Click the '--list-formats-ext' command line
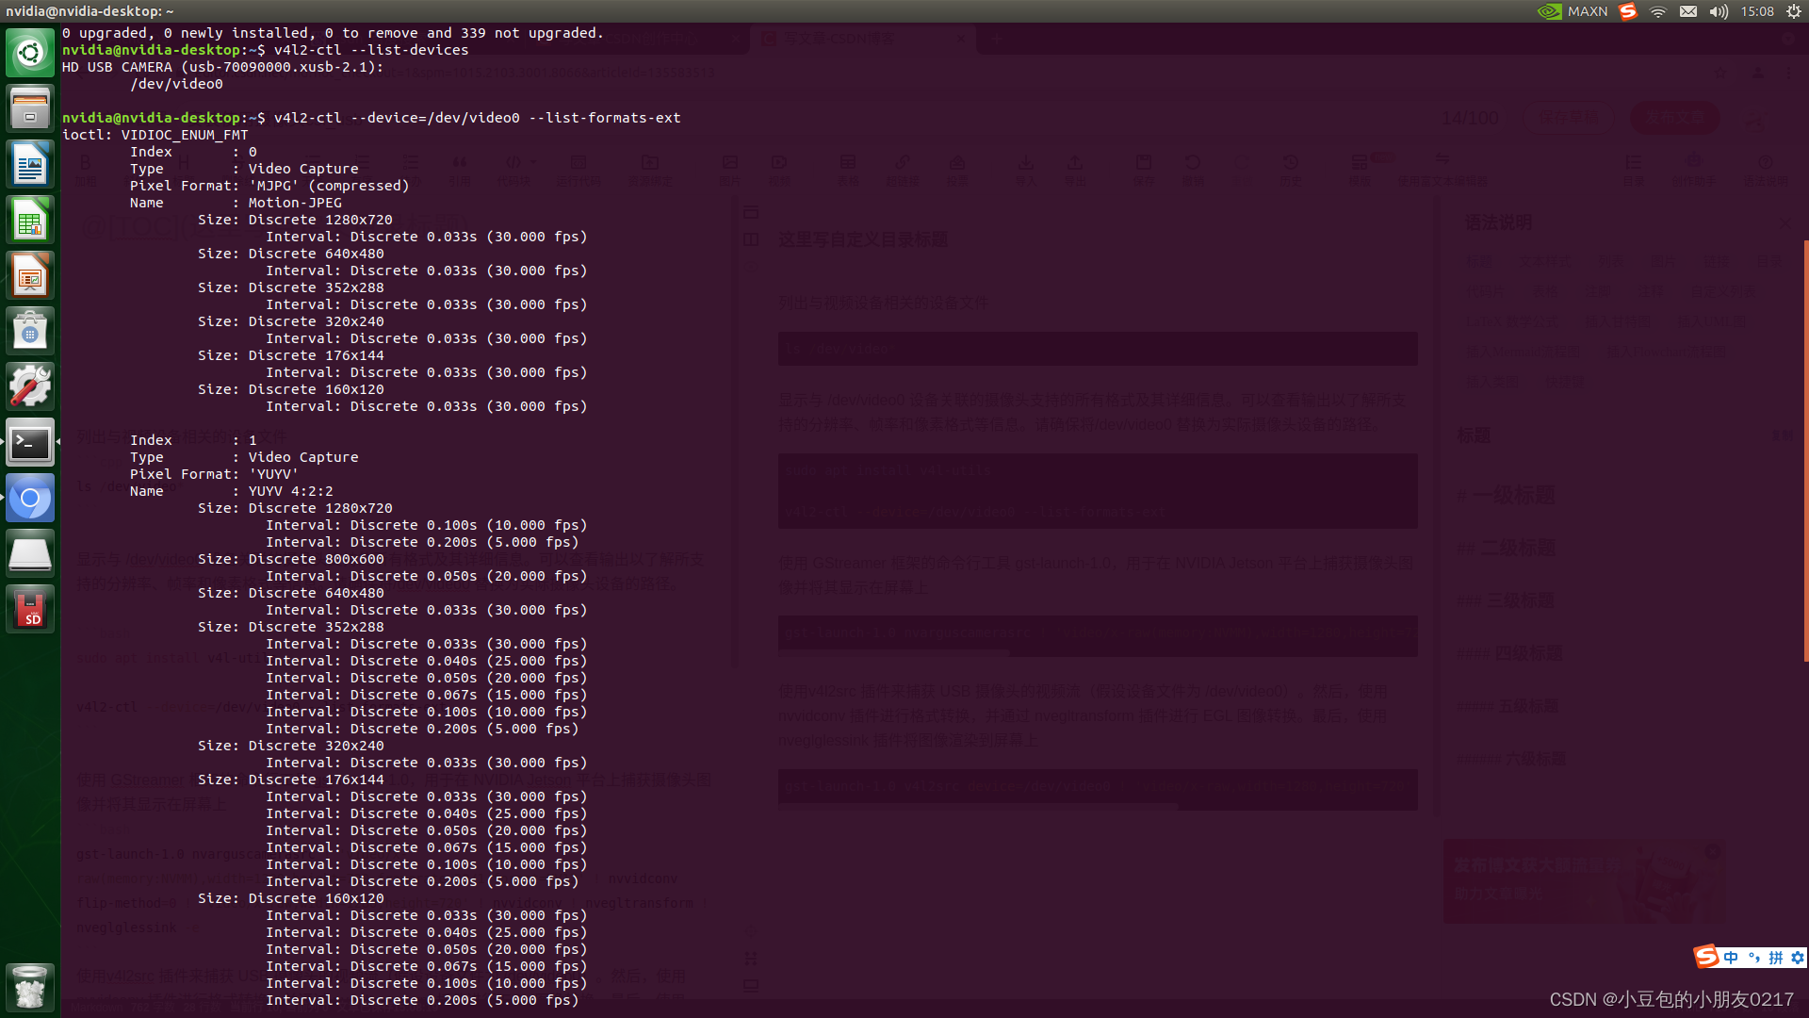Image resolution: width=1809 pixels, height=1018 pixels. pos(371,118)
